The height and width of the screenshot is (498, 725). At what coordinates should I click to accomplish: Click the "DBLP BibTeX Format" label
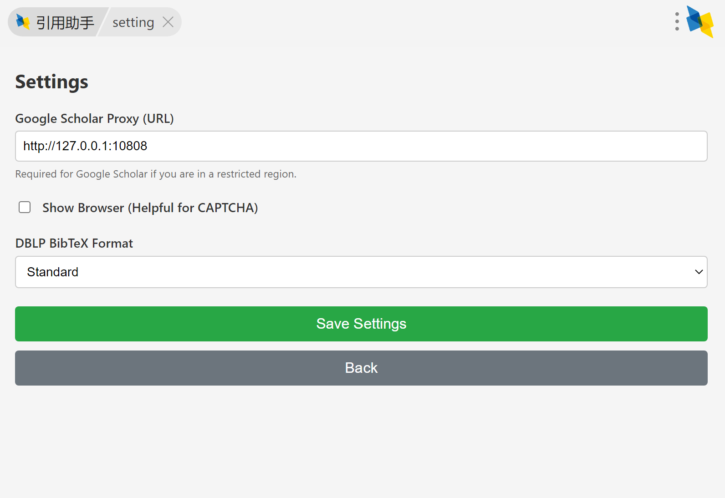coord(74,244)
